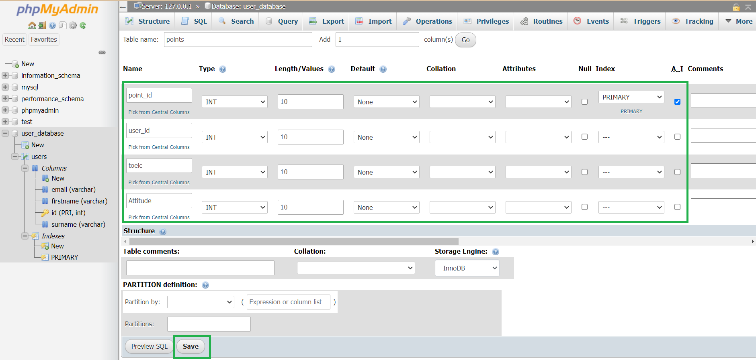Open the Storage Engine InnoDB dropdown

pos(467,268)
